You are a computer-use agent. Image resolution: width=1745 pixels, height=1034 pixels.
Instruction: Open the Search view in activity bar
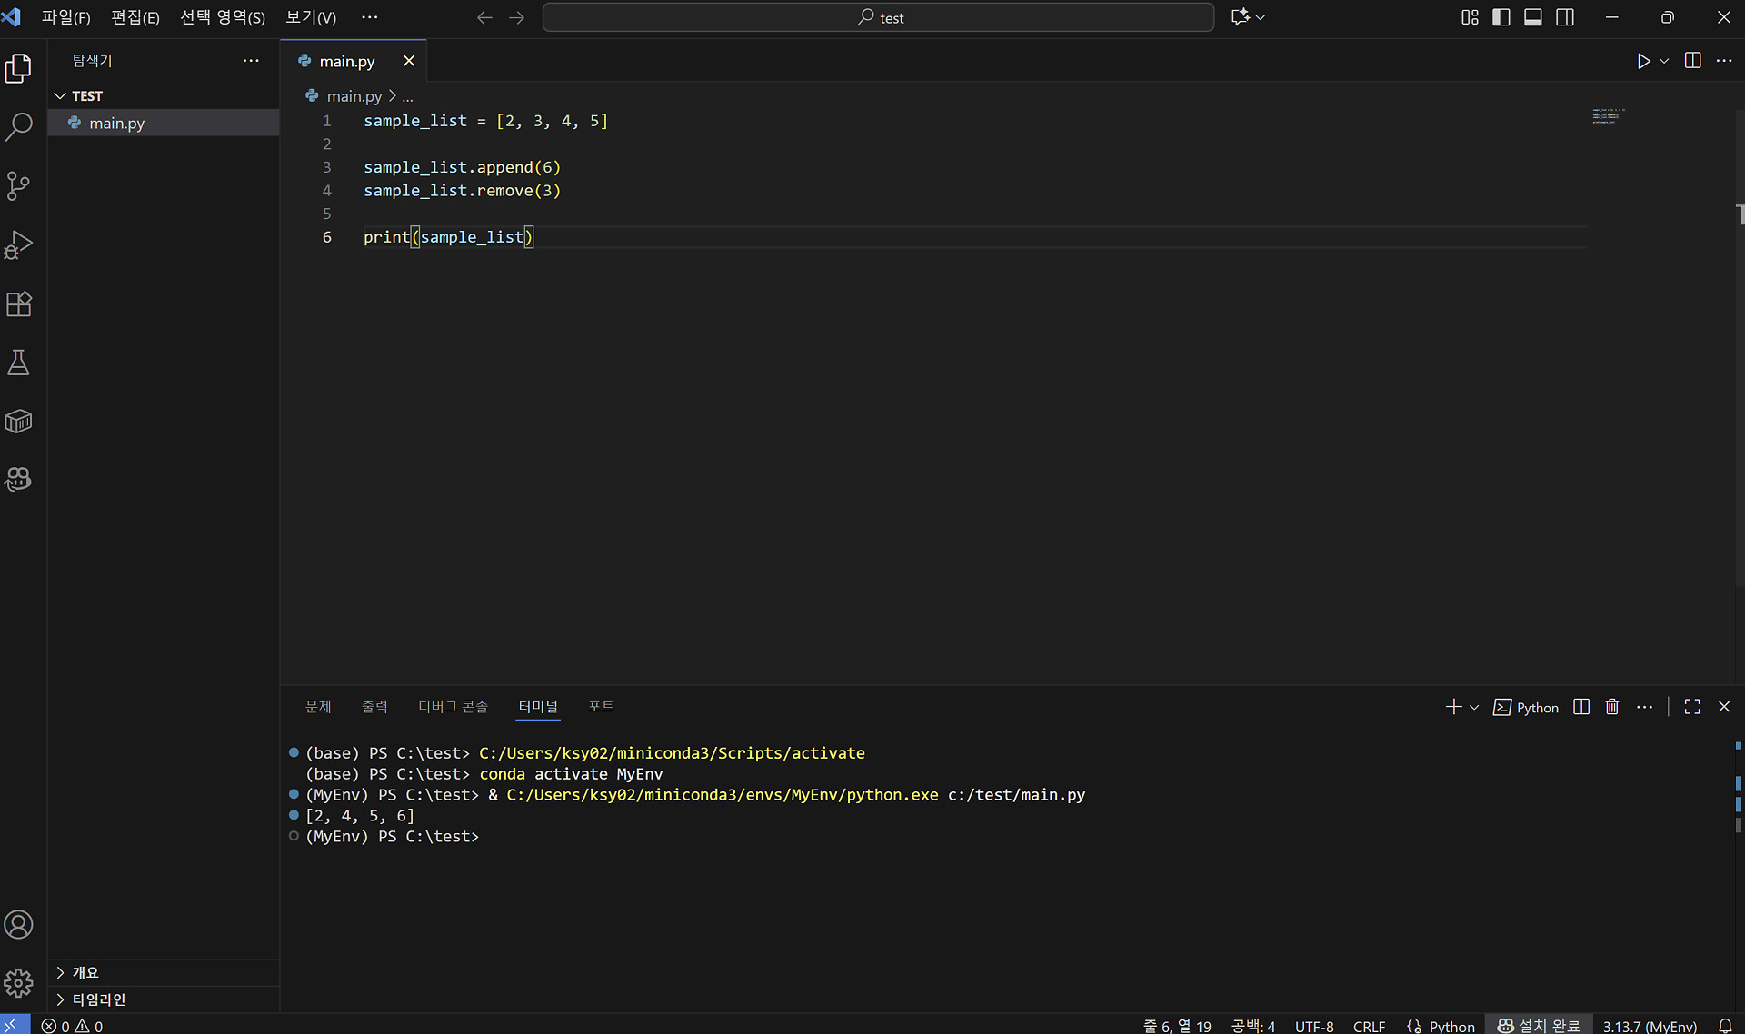[x=19, y=126]
